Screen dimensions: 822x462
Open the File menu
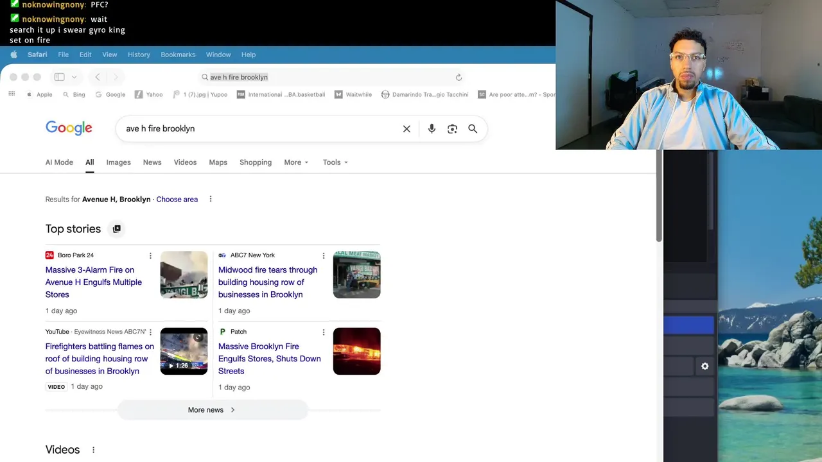tap(63, 55)
